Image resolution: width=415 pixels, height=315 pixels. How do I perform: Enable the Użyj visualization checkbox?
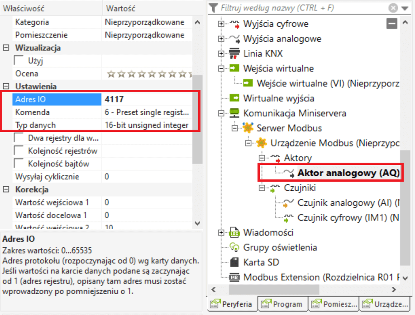(x=19, y=61)
